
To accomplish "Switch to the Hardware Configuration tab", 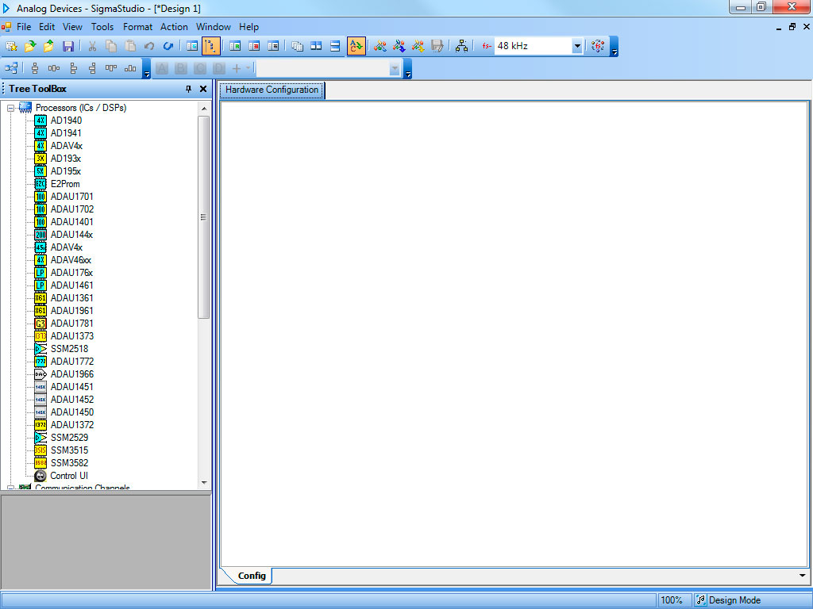I will click(x=272, y=90).
